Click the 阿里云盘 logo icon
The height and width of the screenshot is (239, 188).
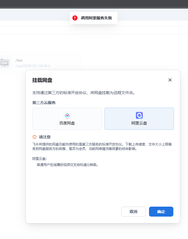(x=139, y=115)
